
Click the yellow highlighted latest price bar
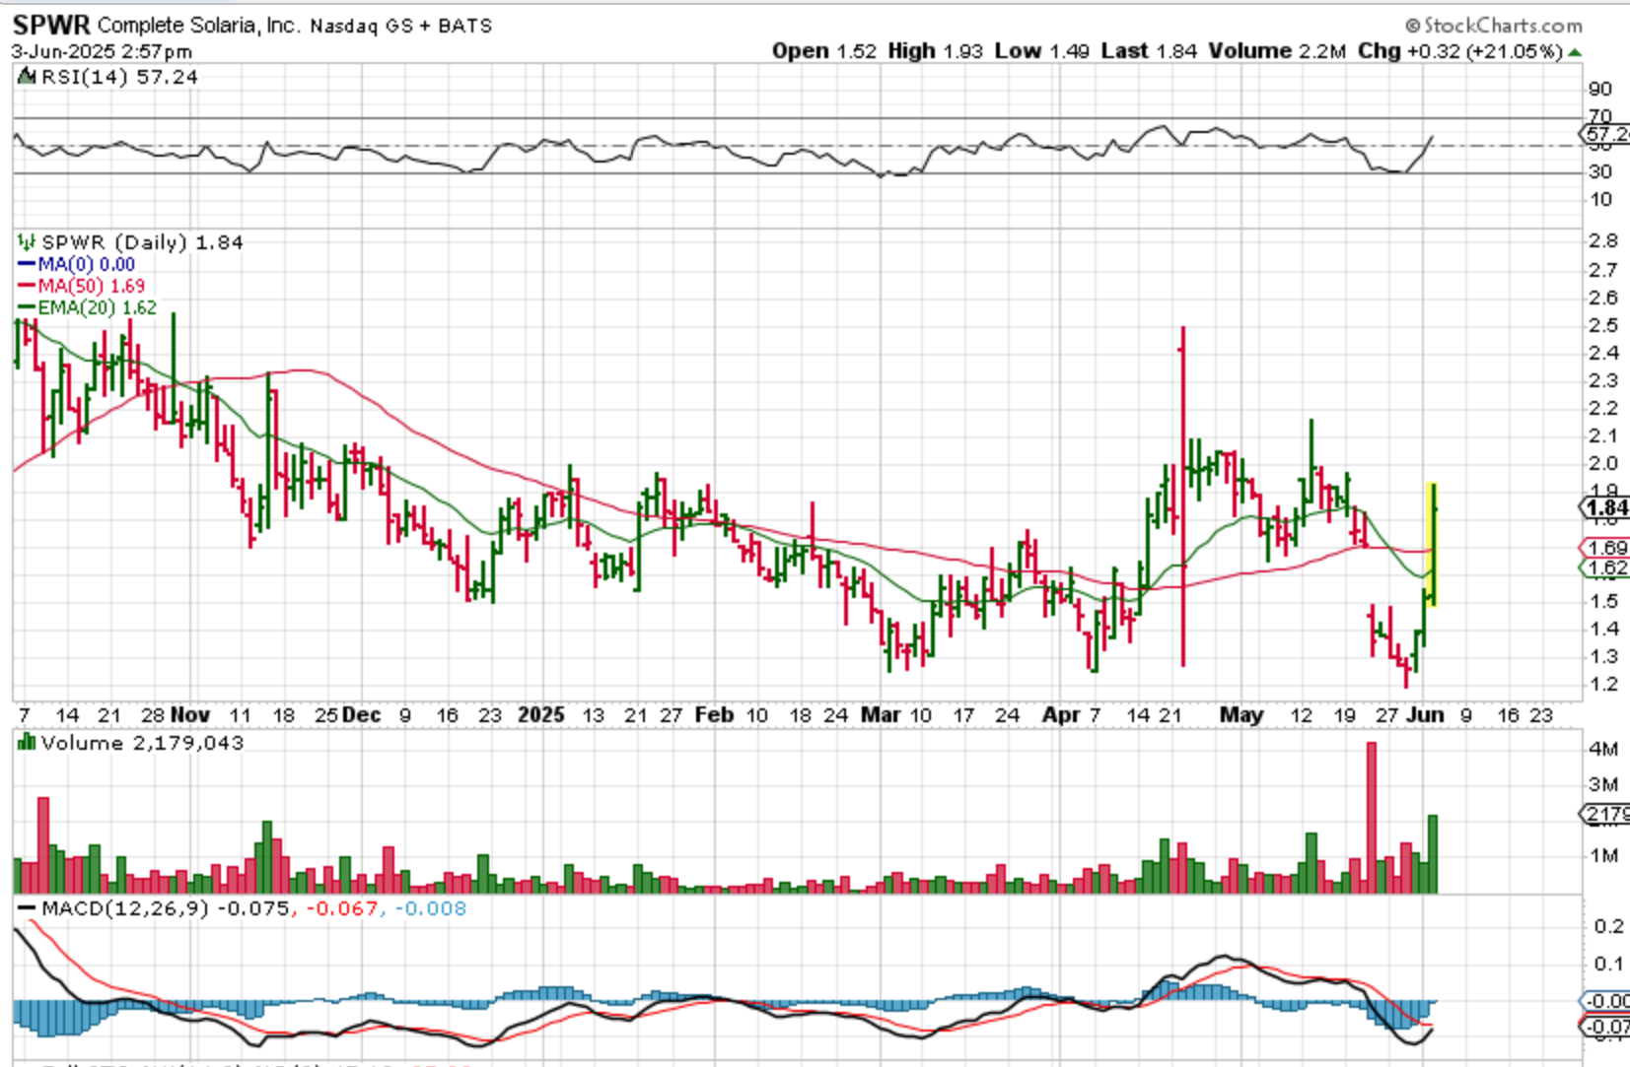[1433, 544]
